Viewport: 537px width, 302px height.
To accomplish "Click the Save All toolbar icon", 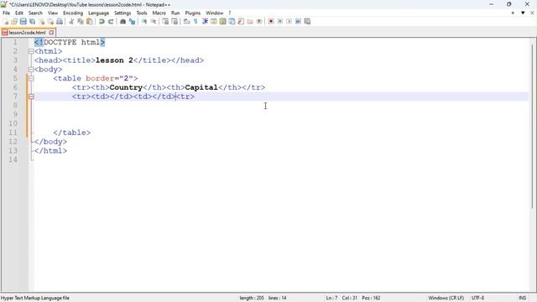I will coord(32,22).
